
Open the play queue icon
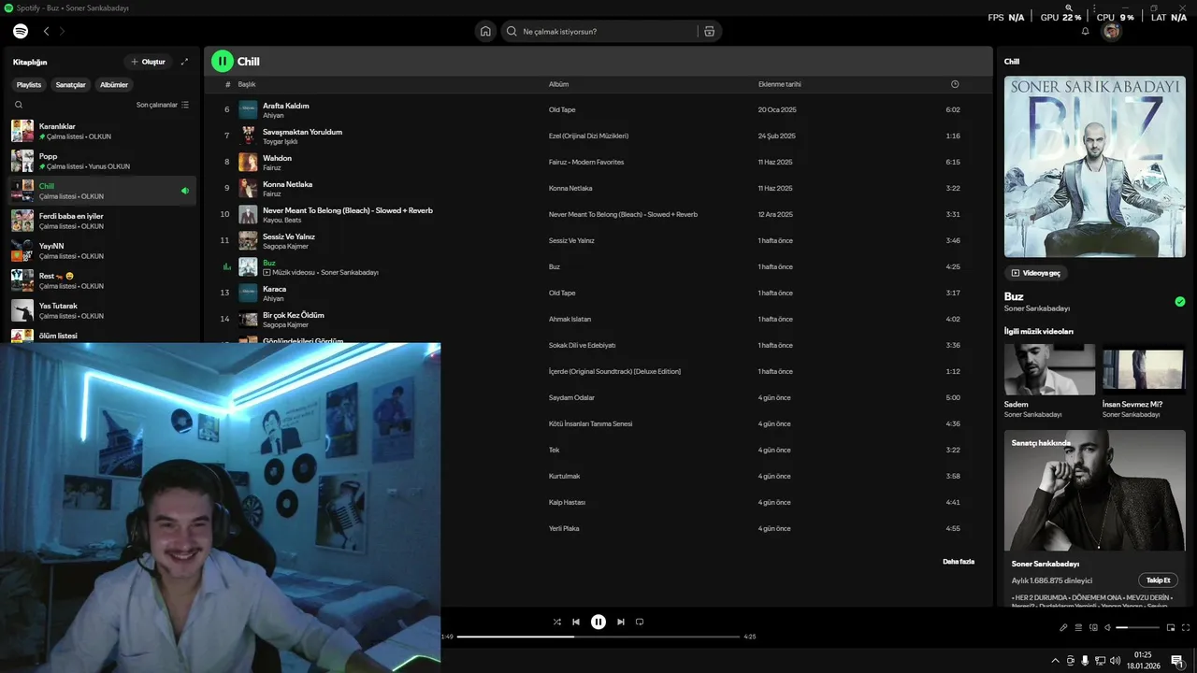(1078, 627)
